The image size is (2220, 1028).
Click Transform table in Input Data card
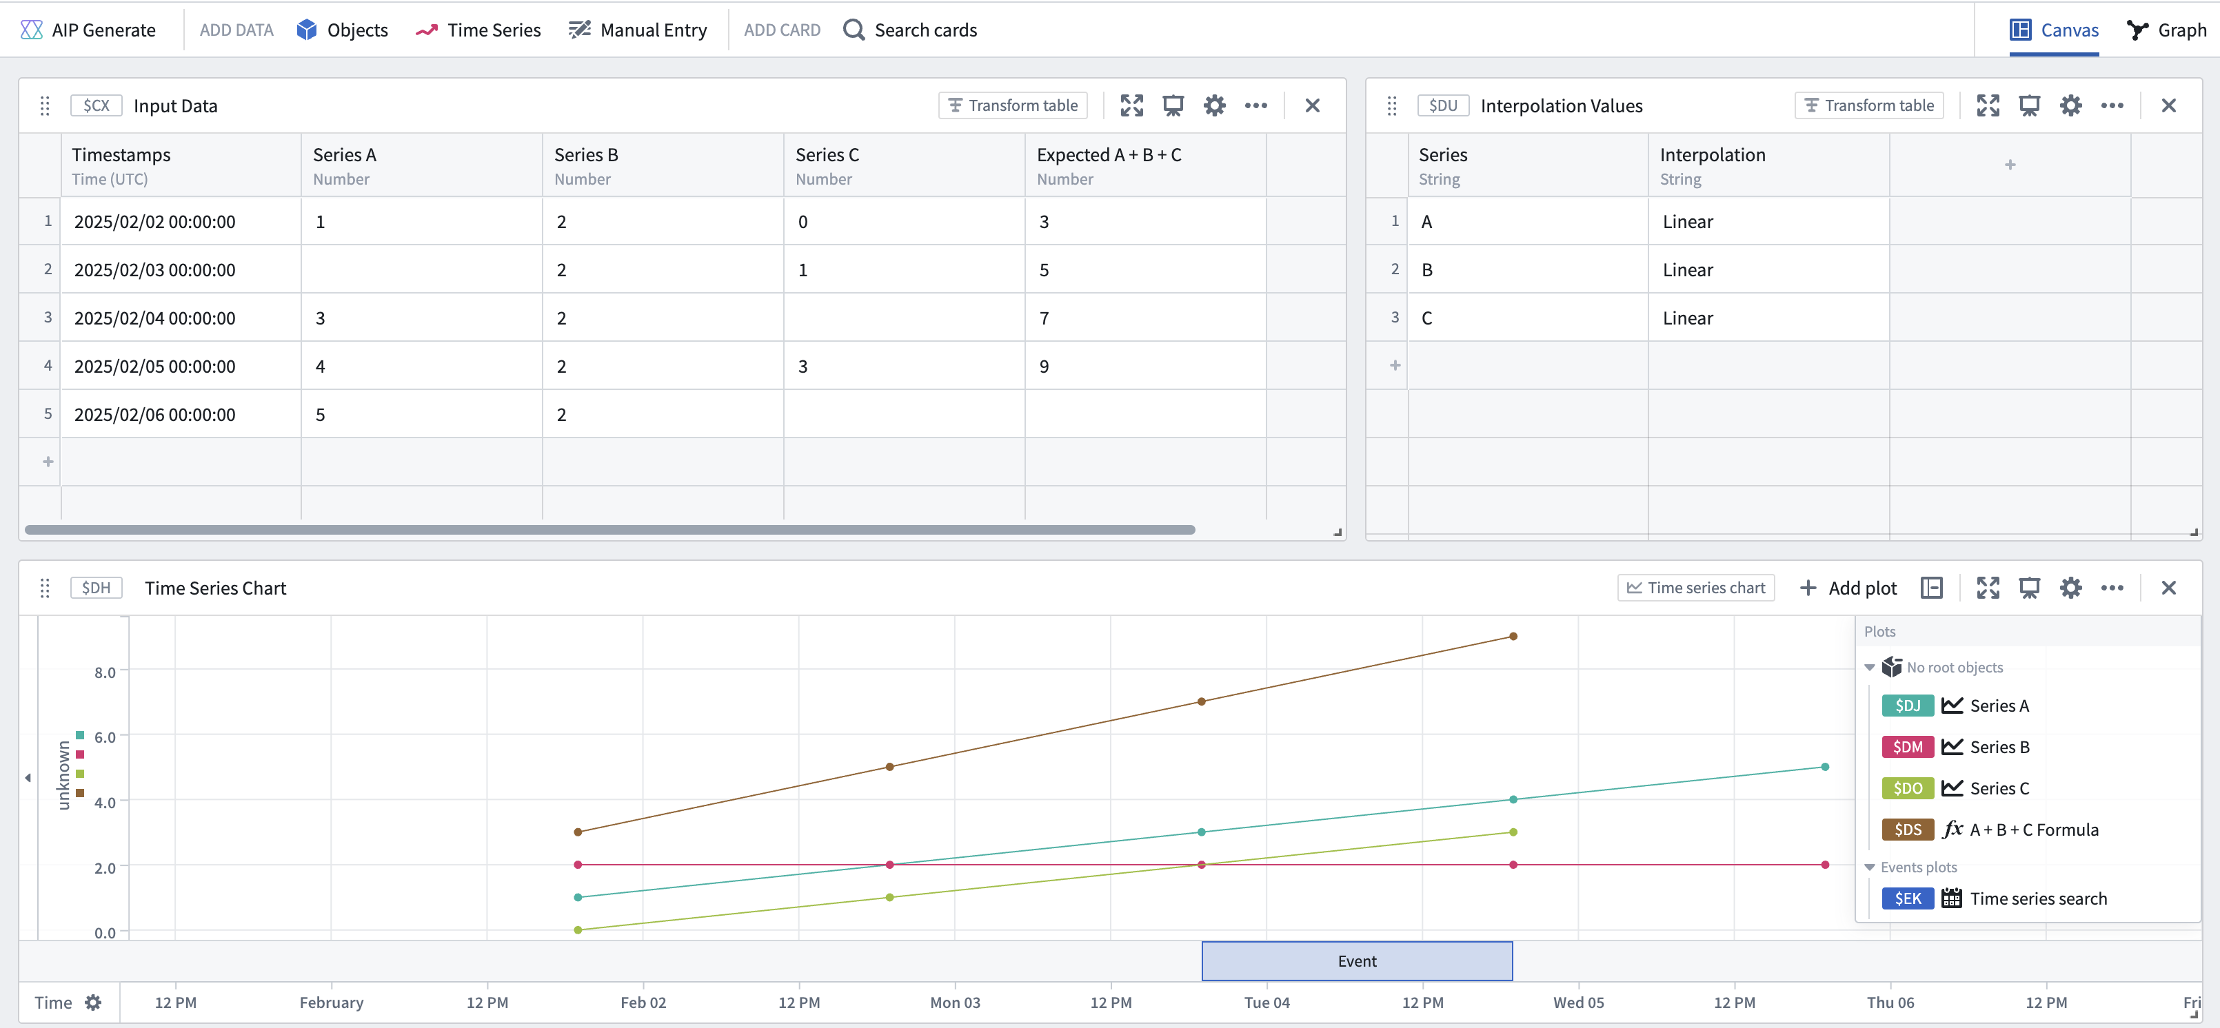[x=1013, y=105]
